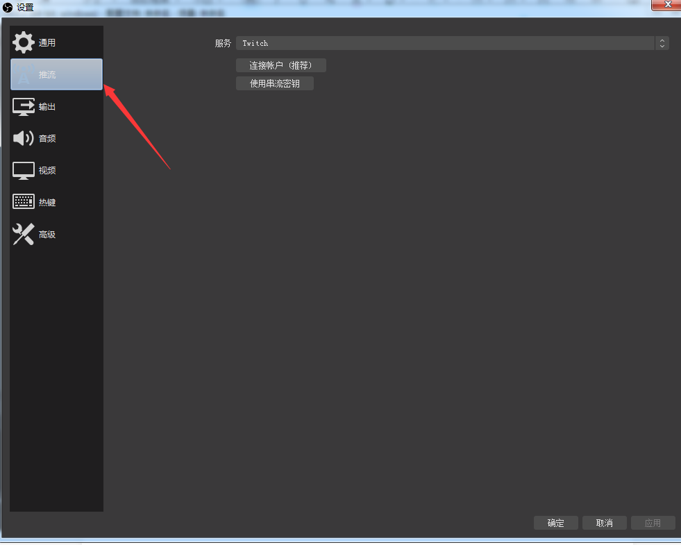The width and height of the screenshot is (681, 545).
Task: Switch to the 音频 tab text label
Action: pos(47,139)
